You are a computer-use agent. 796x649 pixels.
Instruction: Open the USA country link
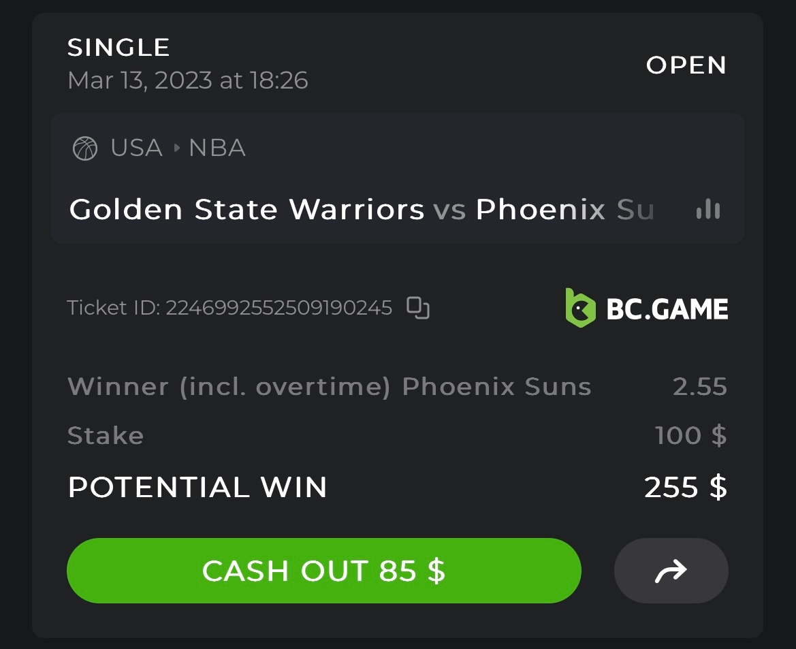click(137, 148)
